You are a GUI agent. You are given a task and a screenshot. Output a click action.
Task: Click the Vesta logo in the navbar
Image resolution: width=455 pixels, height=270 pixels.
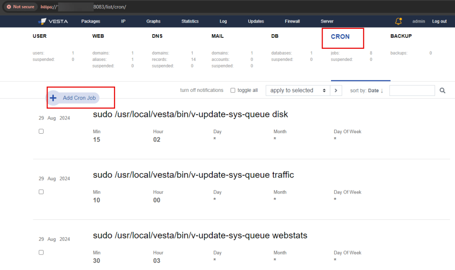click(x=53, y=21)
